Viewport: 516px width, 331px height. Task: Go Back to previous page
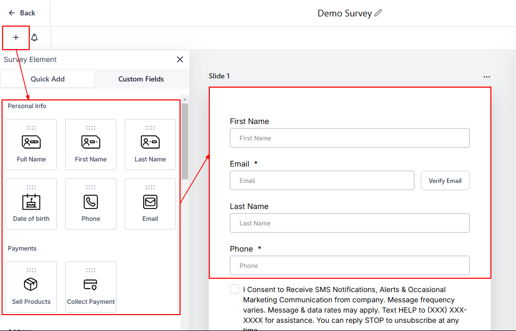pyautogui.click(x=23, y=13)
